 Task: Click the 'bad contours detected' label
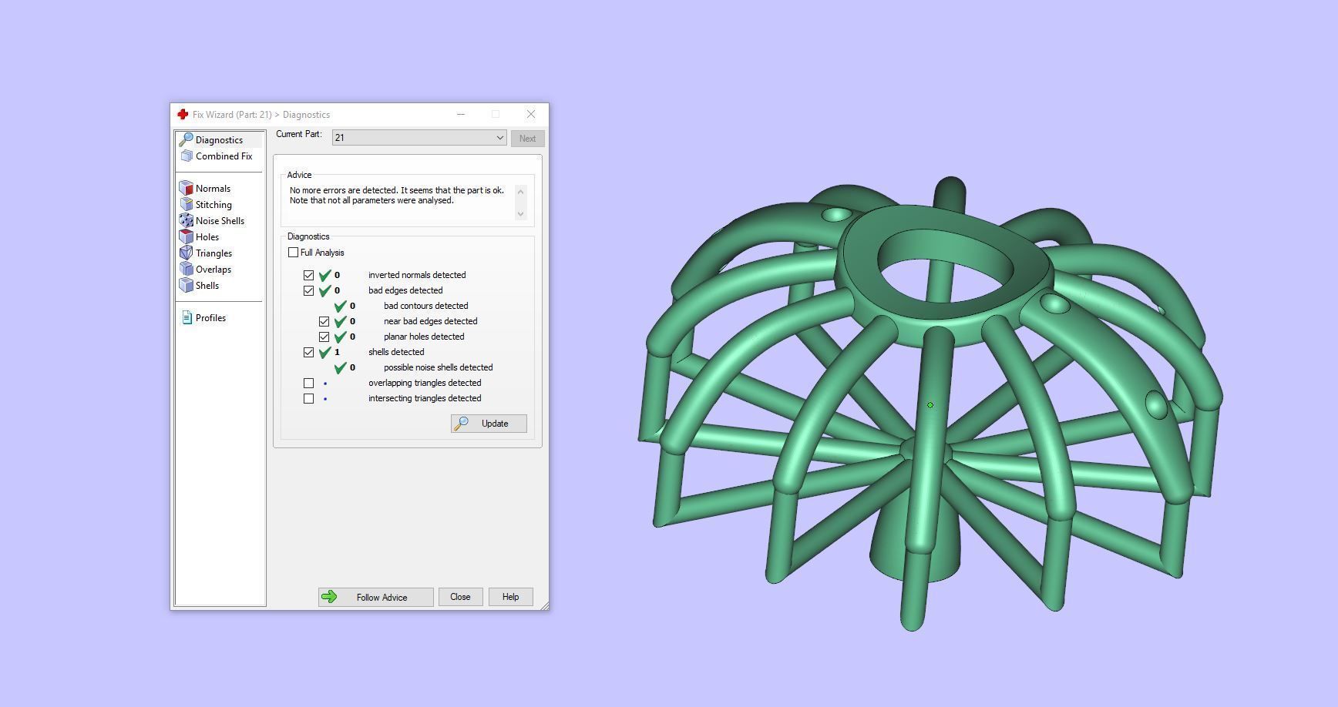425,306
